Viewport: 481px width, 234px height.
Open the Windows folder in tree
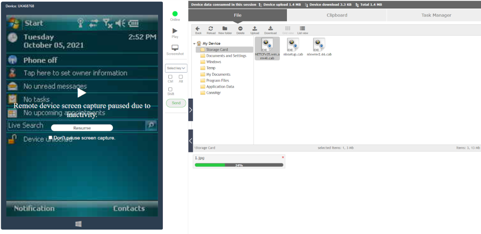[x=214, y=62]
